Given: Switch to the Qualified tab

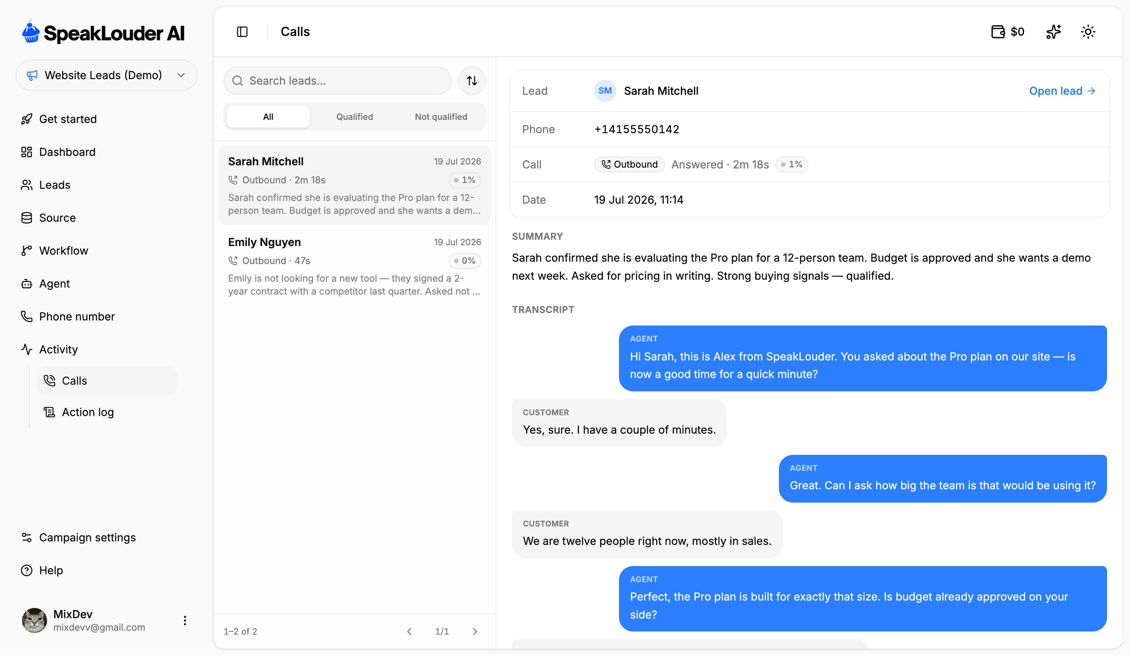Looking at the screenshot, I should (354, 117).
